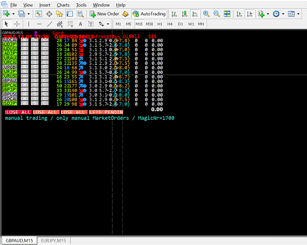The image size is (307, 245).
Task: Switch chart to bar chart style
Action: pos(174,14)
